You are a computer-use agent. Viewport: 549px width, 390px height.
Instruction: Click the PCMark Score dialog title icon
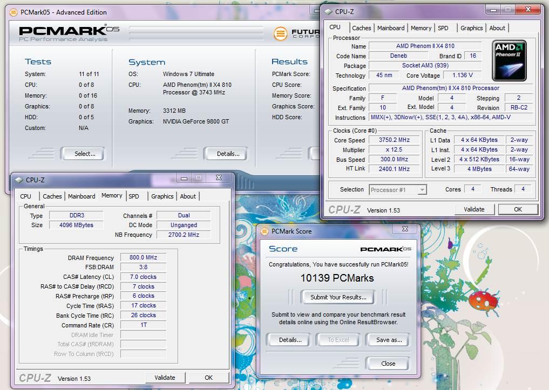click(265, 231)
